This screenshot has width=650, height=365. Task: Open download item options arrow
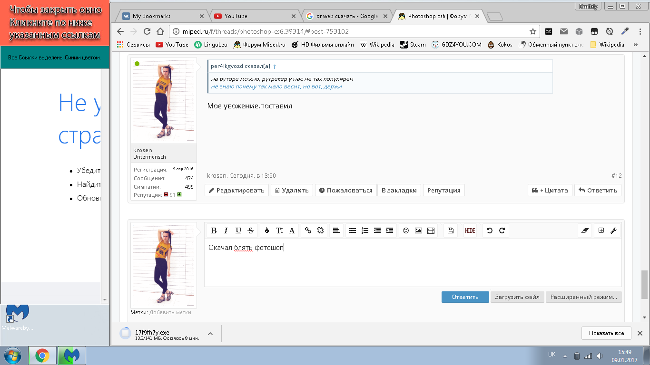tap(210, 334)
